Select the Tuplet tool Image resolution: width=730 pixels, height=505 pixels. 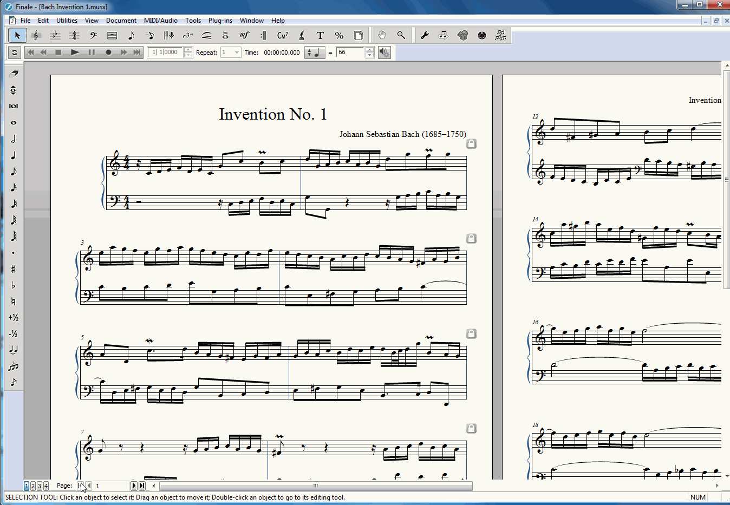point(188,36)
